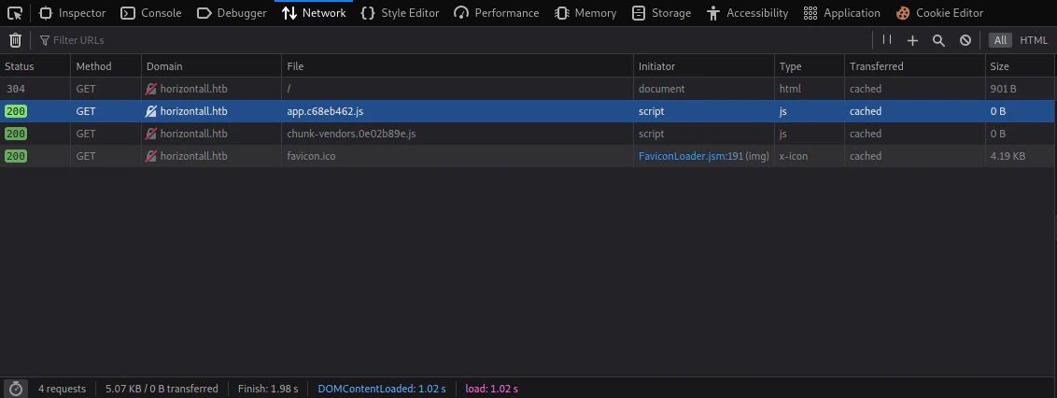Open the Style Editor tab
The width and height of the screenshot is (1057, 398).
[401, 13]
